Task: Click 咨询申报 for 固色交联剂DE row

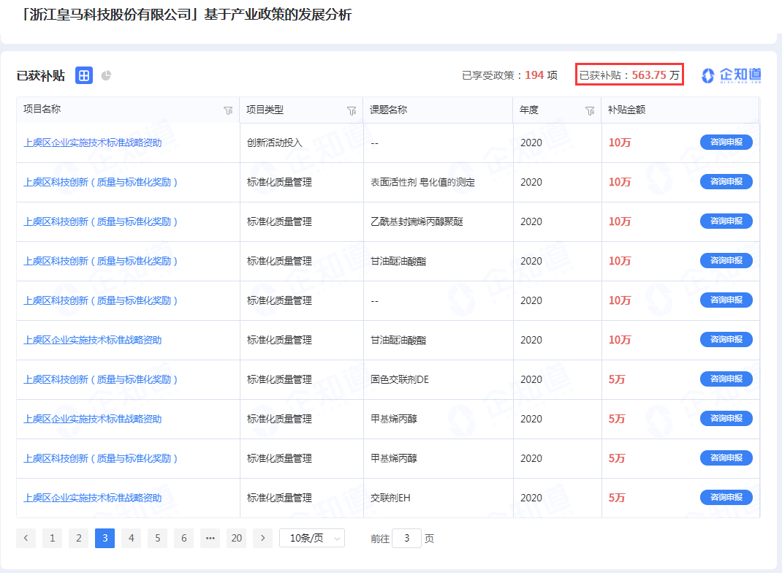Action: pos(726,379)
